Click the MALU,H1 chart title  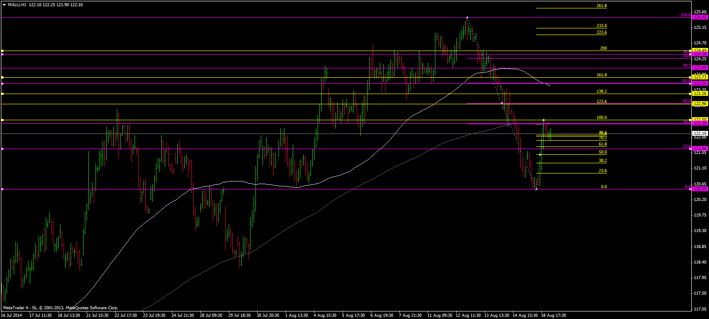click(17, 4)
